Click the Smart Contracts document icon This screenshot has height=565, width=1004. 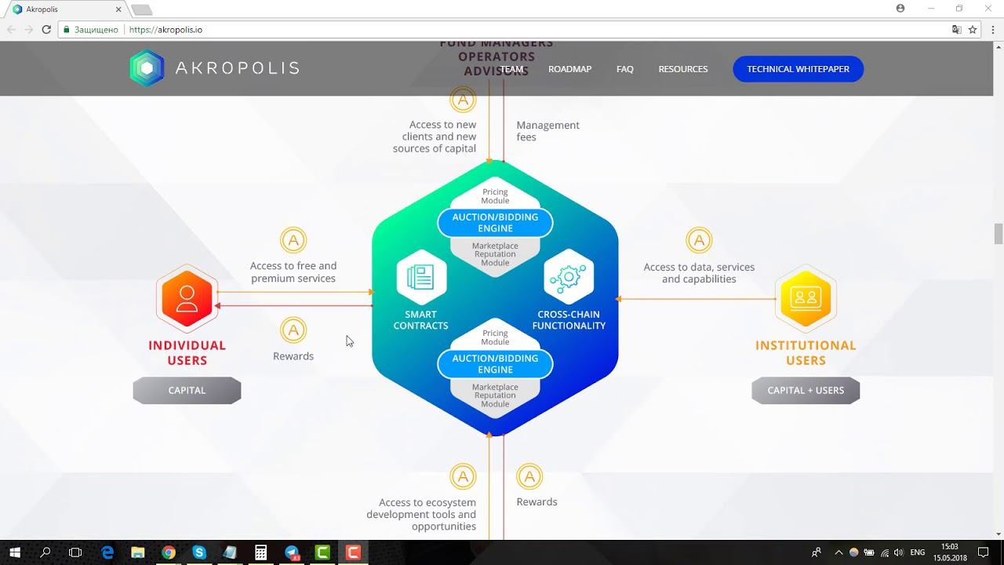421,277
